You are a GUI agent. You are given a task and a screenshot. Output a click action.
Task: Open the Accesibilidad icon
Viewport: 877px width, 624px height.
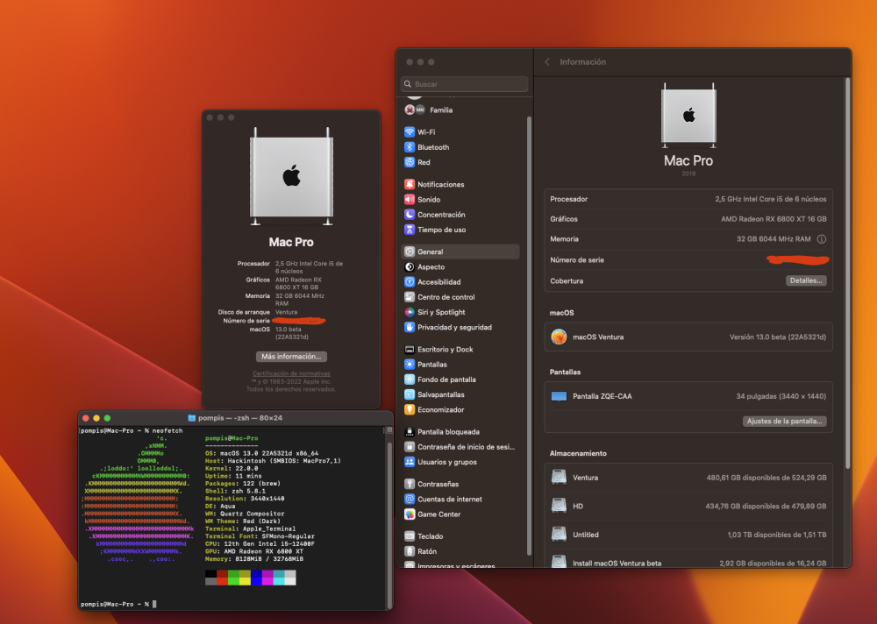tap(410, 282)
